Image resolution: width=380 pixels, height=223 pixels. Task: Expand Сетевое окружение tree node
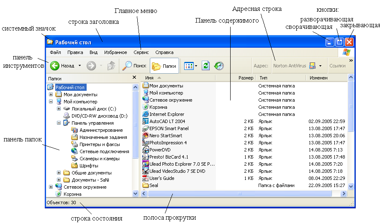click(51, 187)
